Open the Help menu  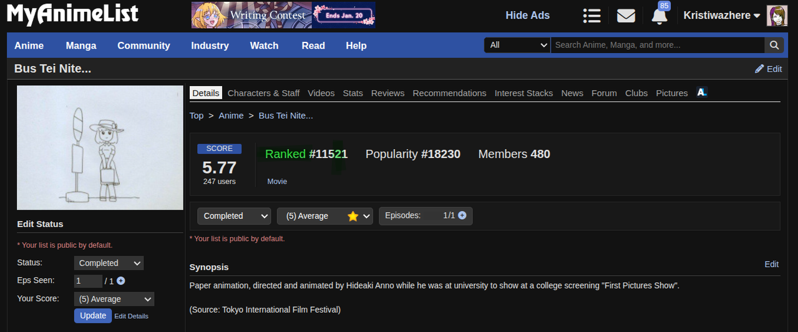coord(356,46)
